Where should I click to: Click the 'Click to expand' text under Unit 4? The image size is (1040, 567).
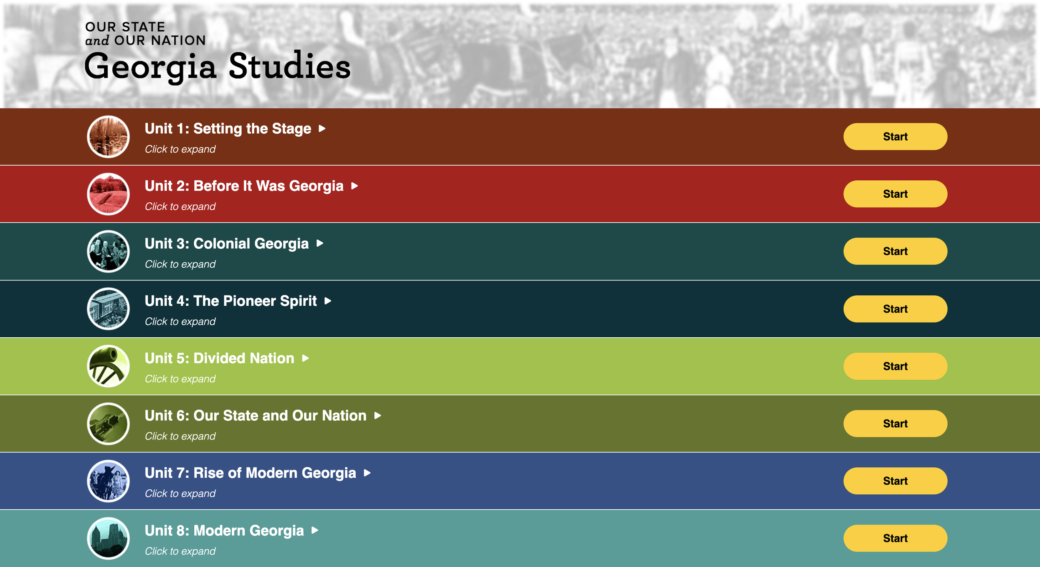coord(180,322)
